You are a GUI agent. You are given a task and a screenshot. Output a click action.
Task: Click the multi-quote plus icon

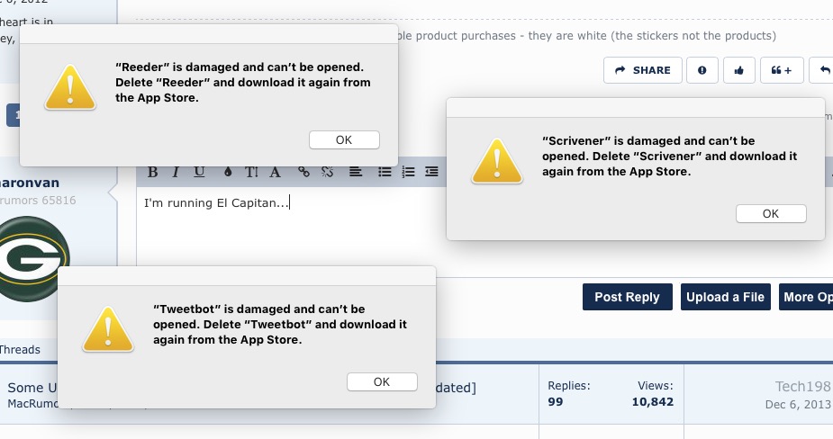[x=782, y=70]
